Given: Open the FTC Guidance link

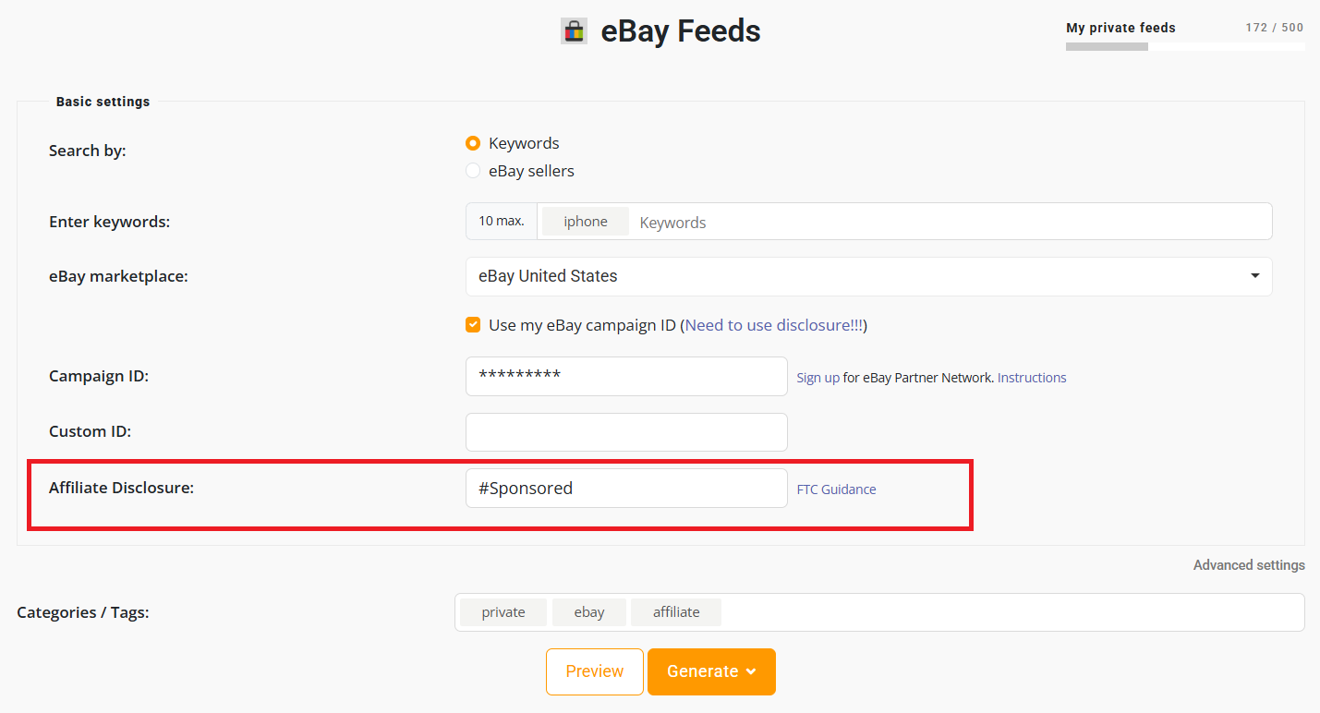Looking at the screenshot, I should (x=837, y=489).
